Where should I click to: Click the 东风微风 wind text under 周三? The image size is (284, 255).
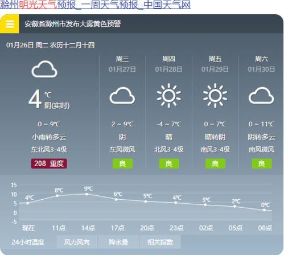coord(122,150)
